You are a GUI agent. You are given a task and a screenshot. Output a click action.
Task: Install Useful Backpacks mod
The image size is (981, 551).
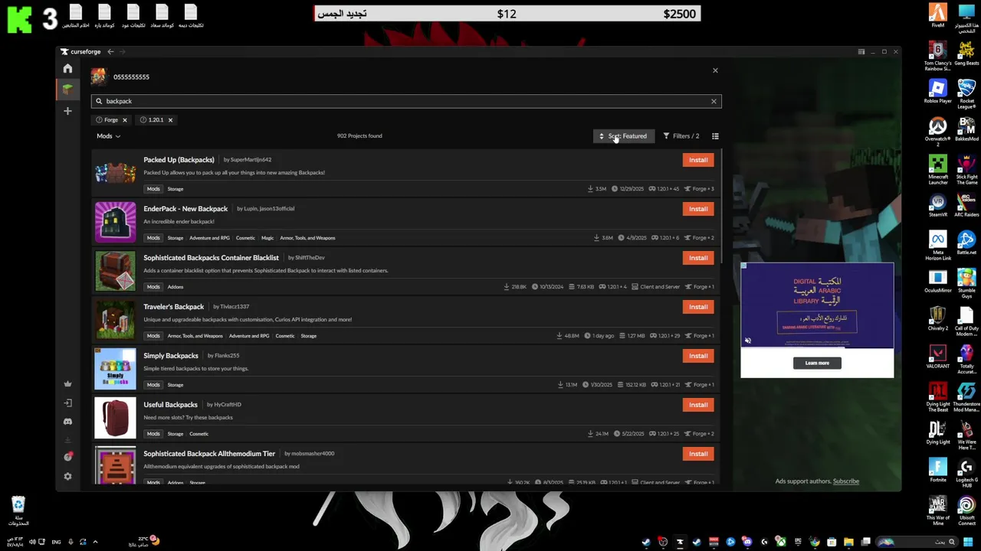[697, 405]
